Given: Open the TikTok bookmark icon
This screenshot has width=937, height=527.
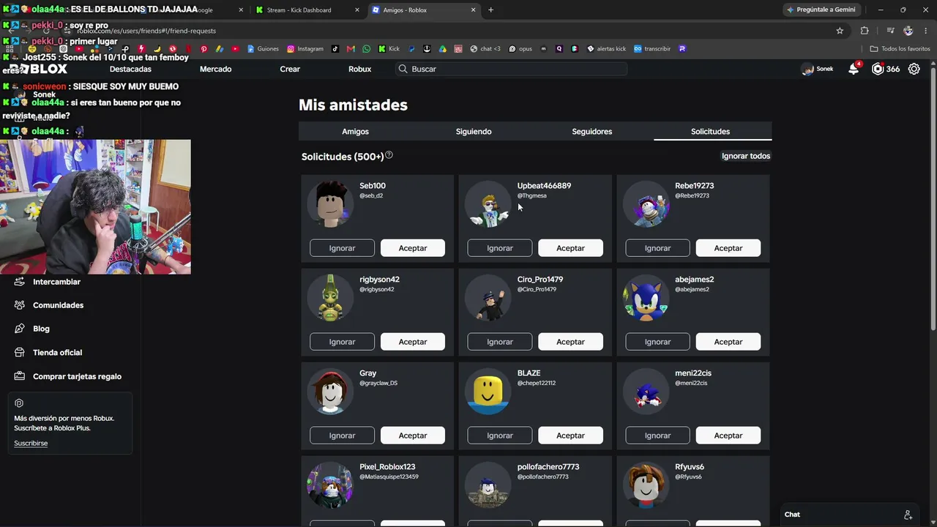Looking at the screenshot, I should 335,49.
